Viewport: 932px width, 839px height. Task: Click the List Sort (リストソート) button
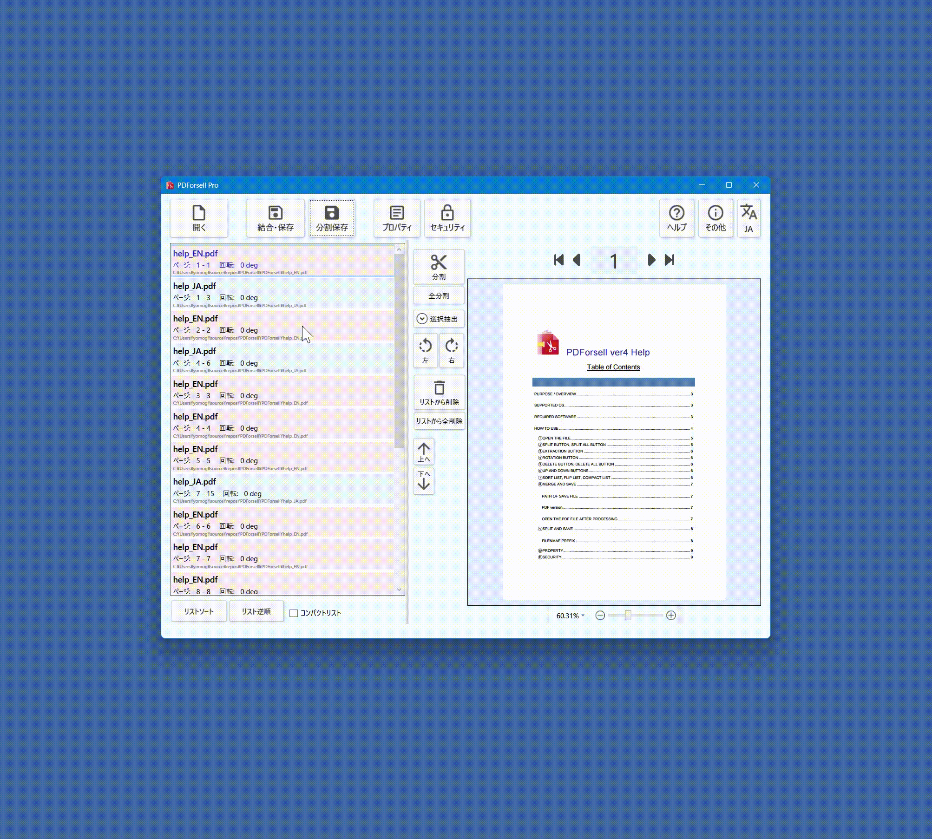tap(199, 611)
